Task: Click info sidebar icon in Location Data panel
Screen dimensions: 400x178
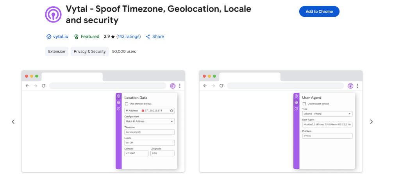Action: click(x=119, y=109)
